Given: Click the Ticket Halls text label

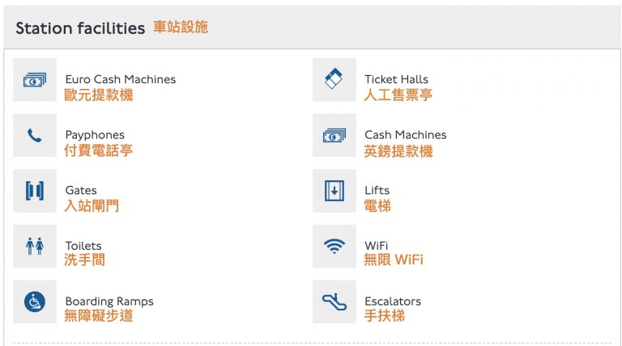Looking at the screenshot, I should click(x=396, y=79).
